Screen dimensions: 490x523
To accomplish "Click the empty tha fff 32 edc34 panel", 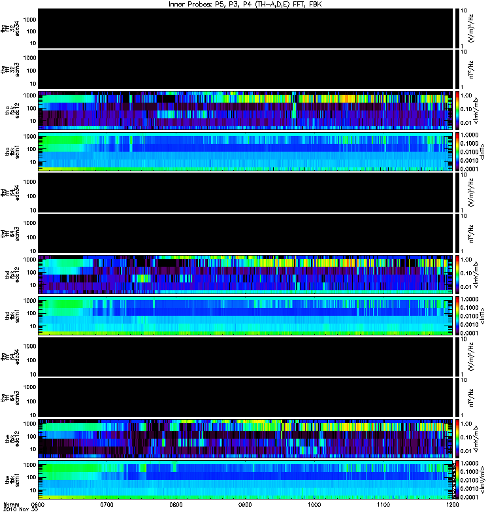I will 246,28.
